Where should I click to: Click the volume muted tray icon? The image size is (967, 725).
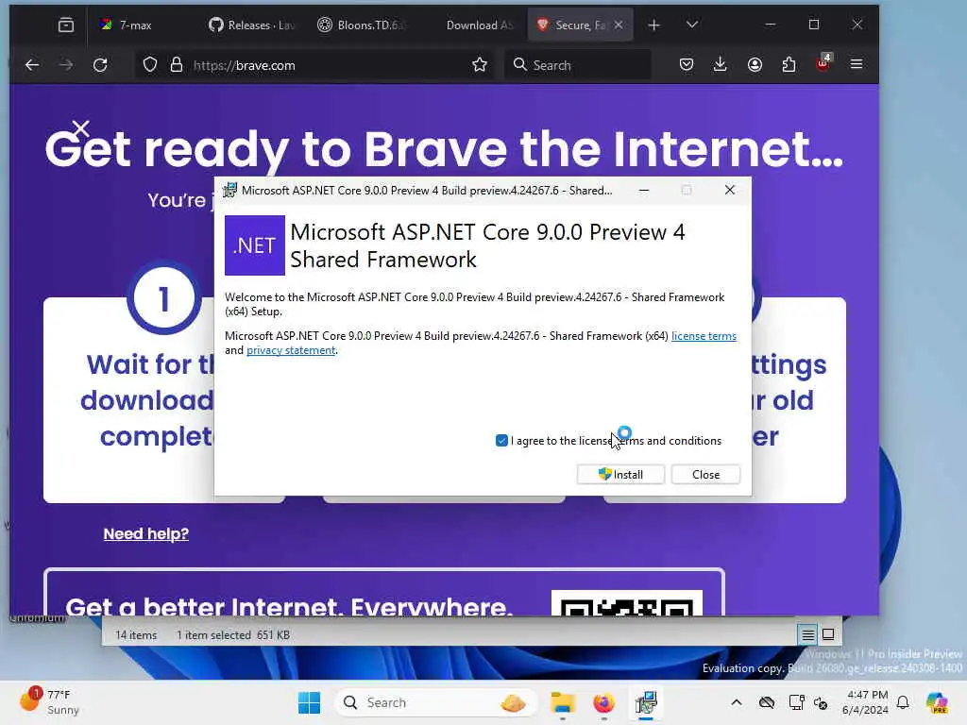[x=821, y=702]
